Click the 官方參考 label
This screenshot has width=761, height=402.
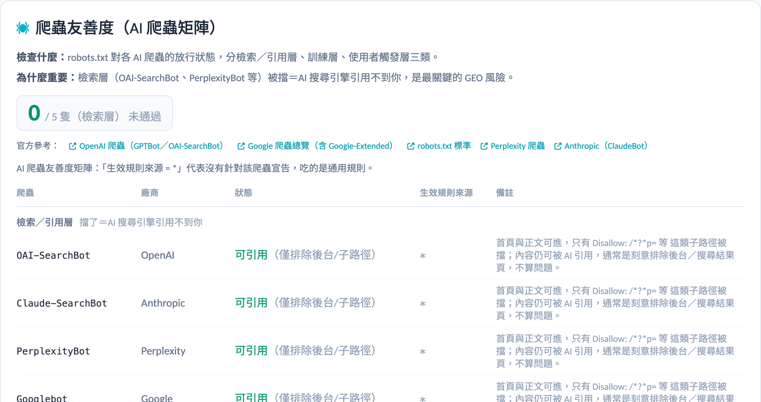point(37,146)
